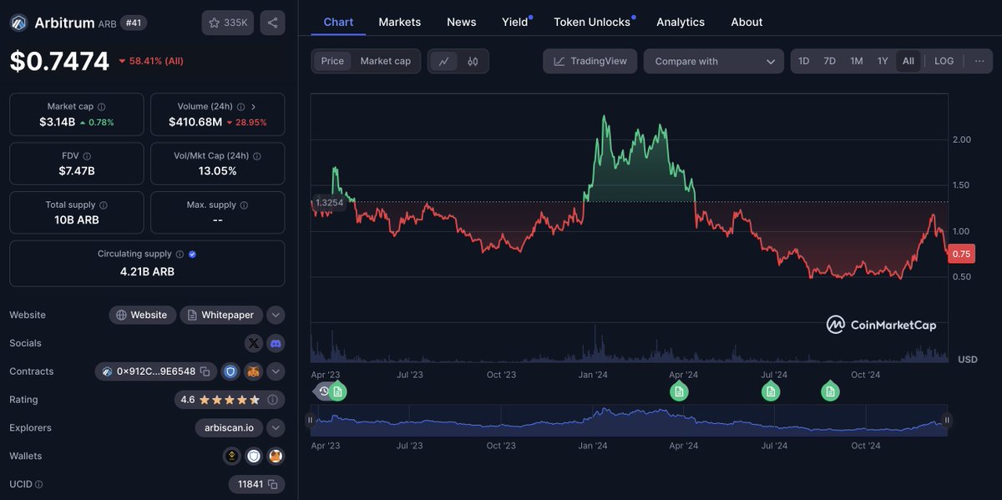Switch to candlestick chart view icon

pos(473,61)
